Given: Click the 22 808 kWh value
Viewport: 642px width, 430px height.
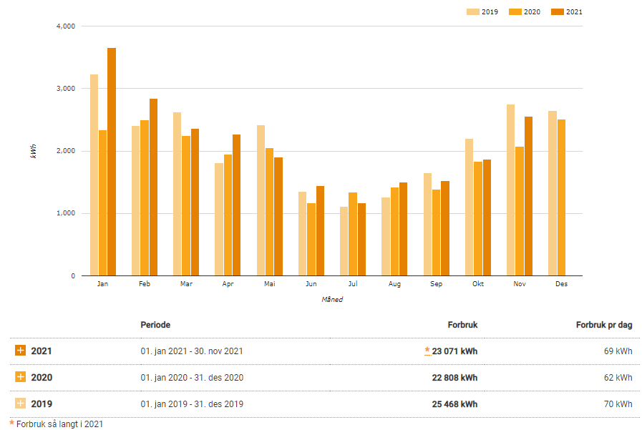Looking at the screenshot, I should [x=454, y=378].
